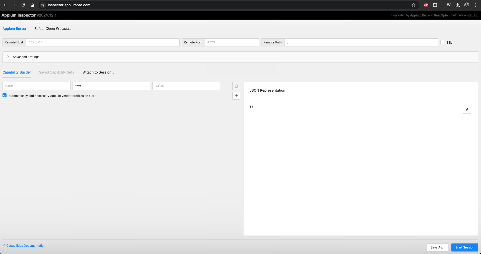Add a new capability with the plus icon
This screenshot has width=481, height=254.
(236, 96)
